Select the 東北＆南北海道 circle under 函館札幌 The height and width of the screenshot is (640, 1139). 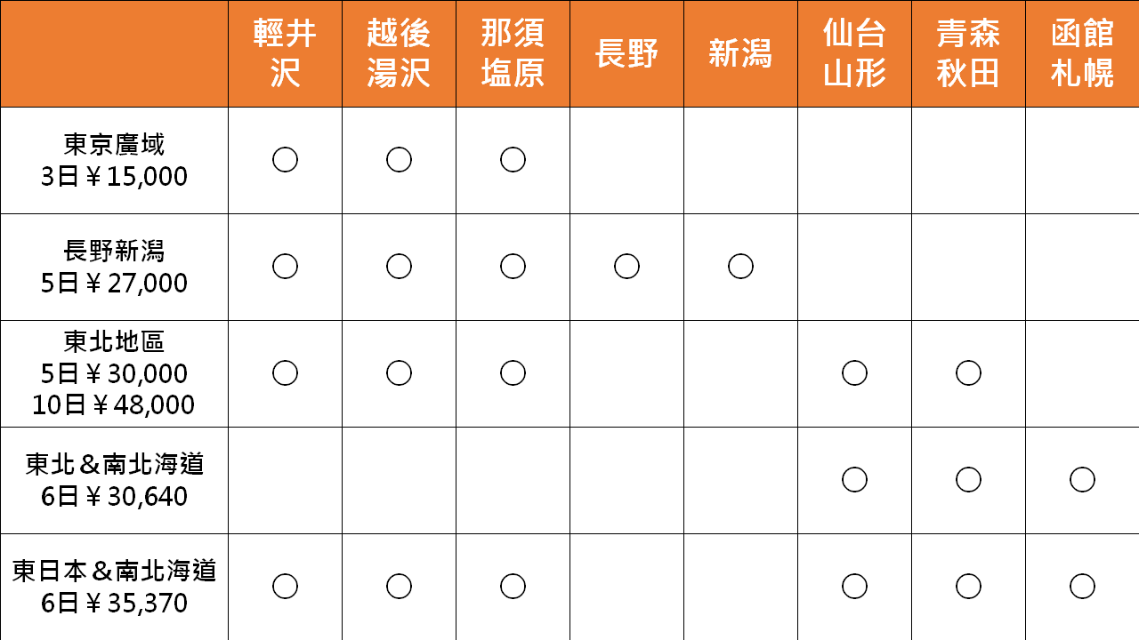1082,480
